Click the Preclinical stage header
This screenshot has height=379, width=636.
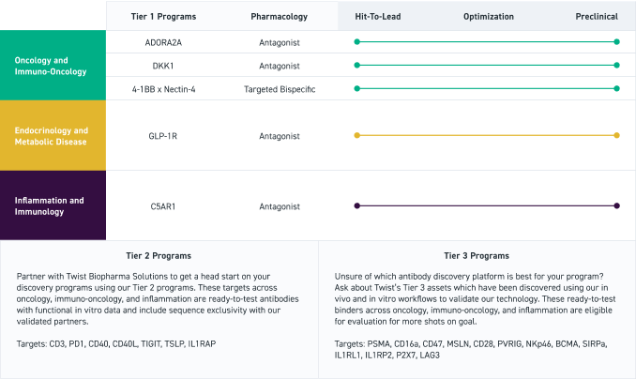[x=598, y=17]
